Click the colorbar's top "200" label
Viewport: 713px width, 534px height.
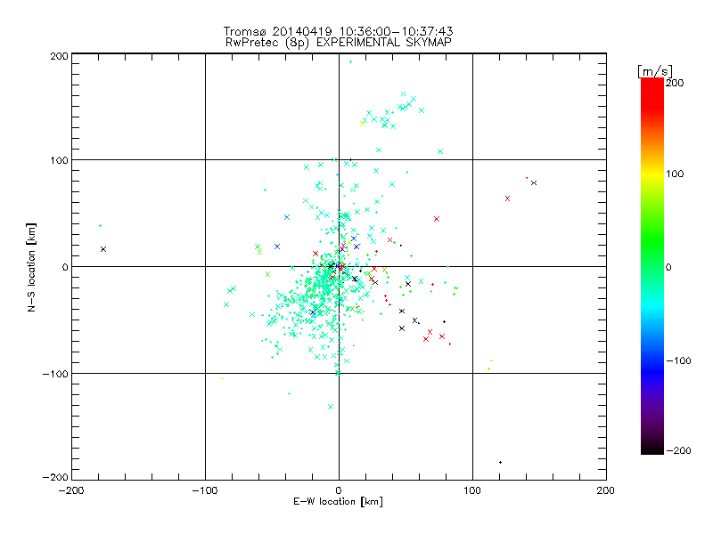point(675,83)
